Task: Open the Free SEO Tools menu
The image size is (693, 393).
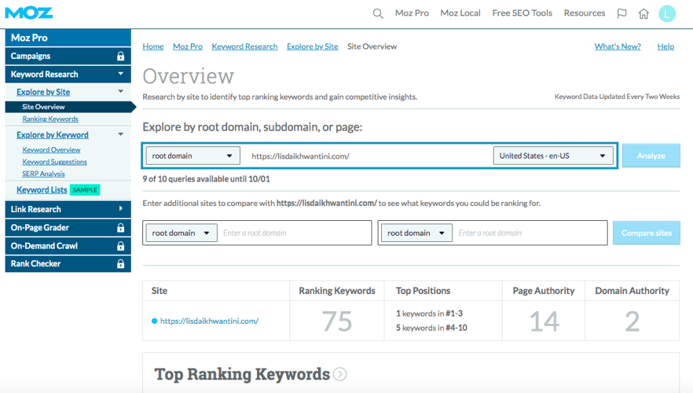Action: click(522, 13)
